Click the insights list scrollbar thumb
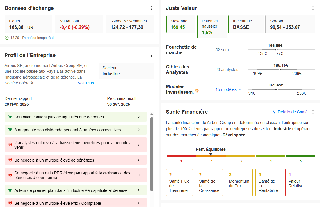The height and width of the screenshot is (207, 320). point(152,154)
